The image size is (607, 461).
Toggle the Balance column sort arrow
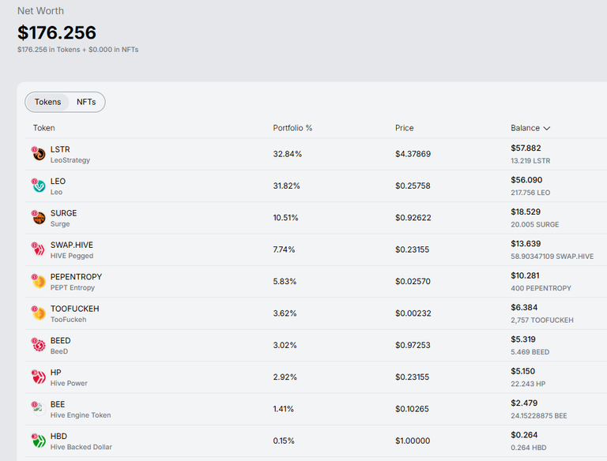coord(547,129)
